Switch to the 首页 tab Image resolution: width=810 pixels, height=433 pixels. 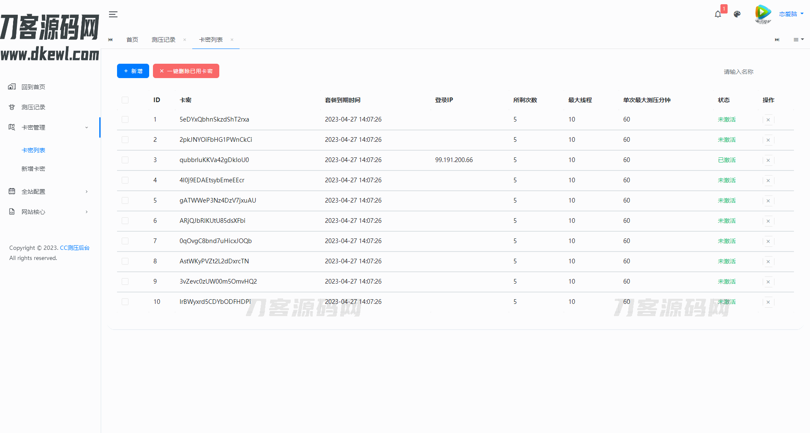(x=132, y=40)
